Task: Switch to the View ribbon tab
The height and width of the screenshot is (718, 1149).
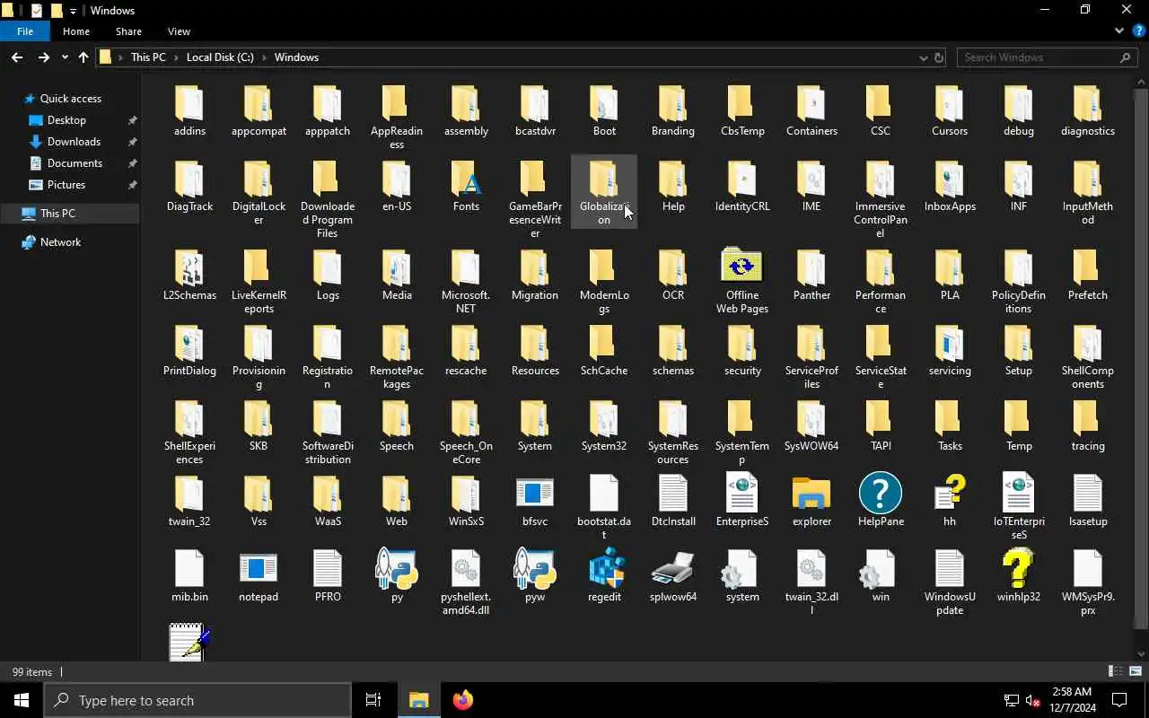Action: click(x=179, y=31)
